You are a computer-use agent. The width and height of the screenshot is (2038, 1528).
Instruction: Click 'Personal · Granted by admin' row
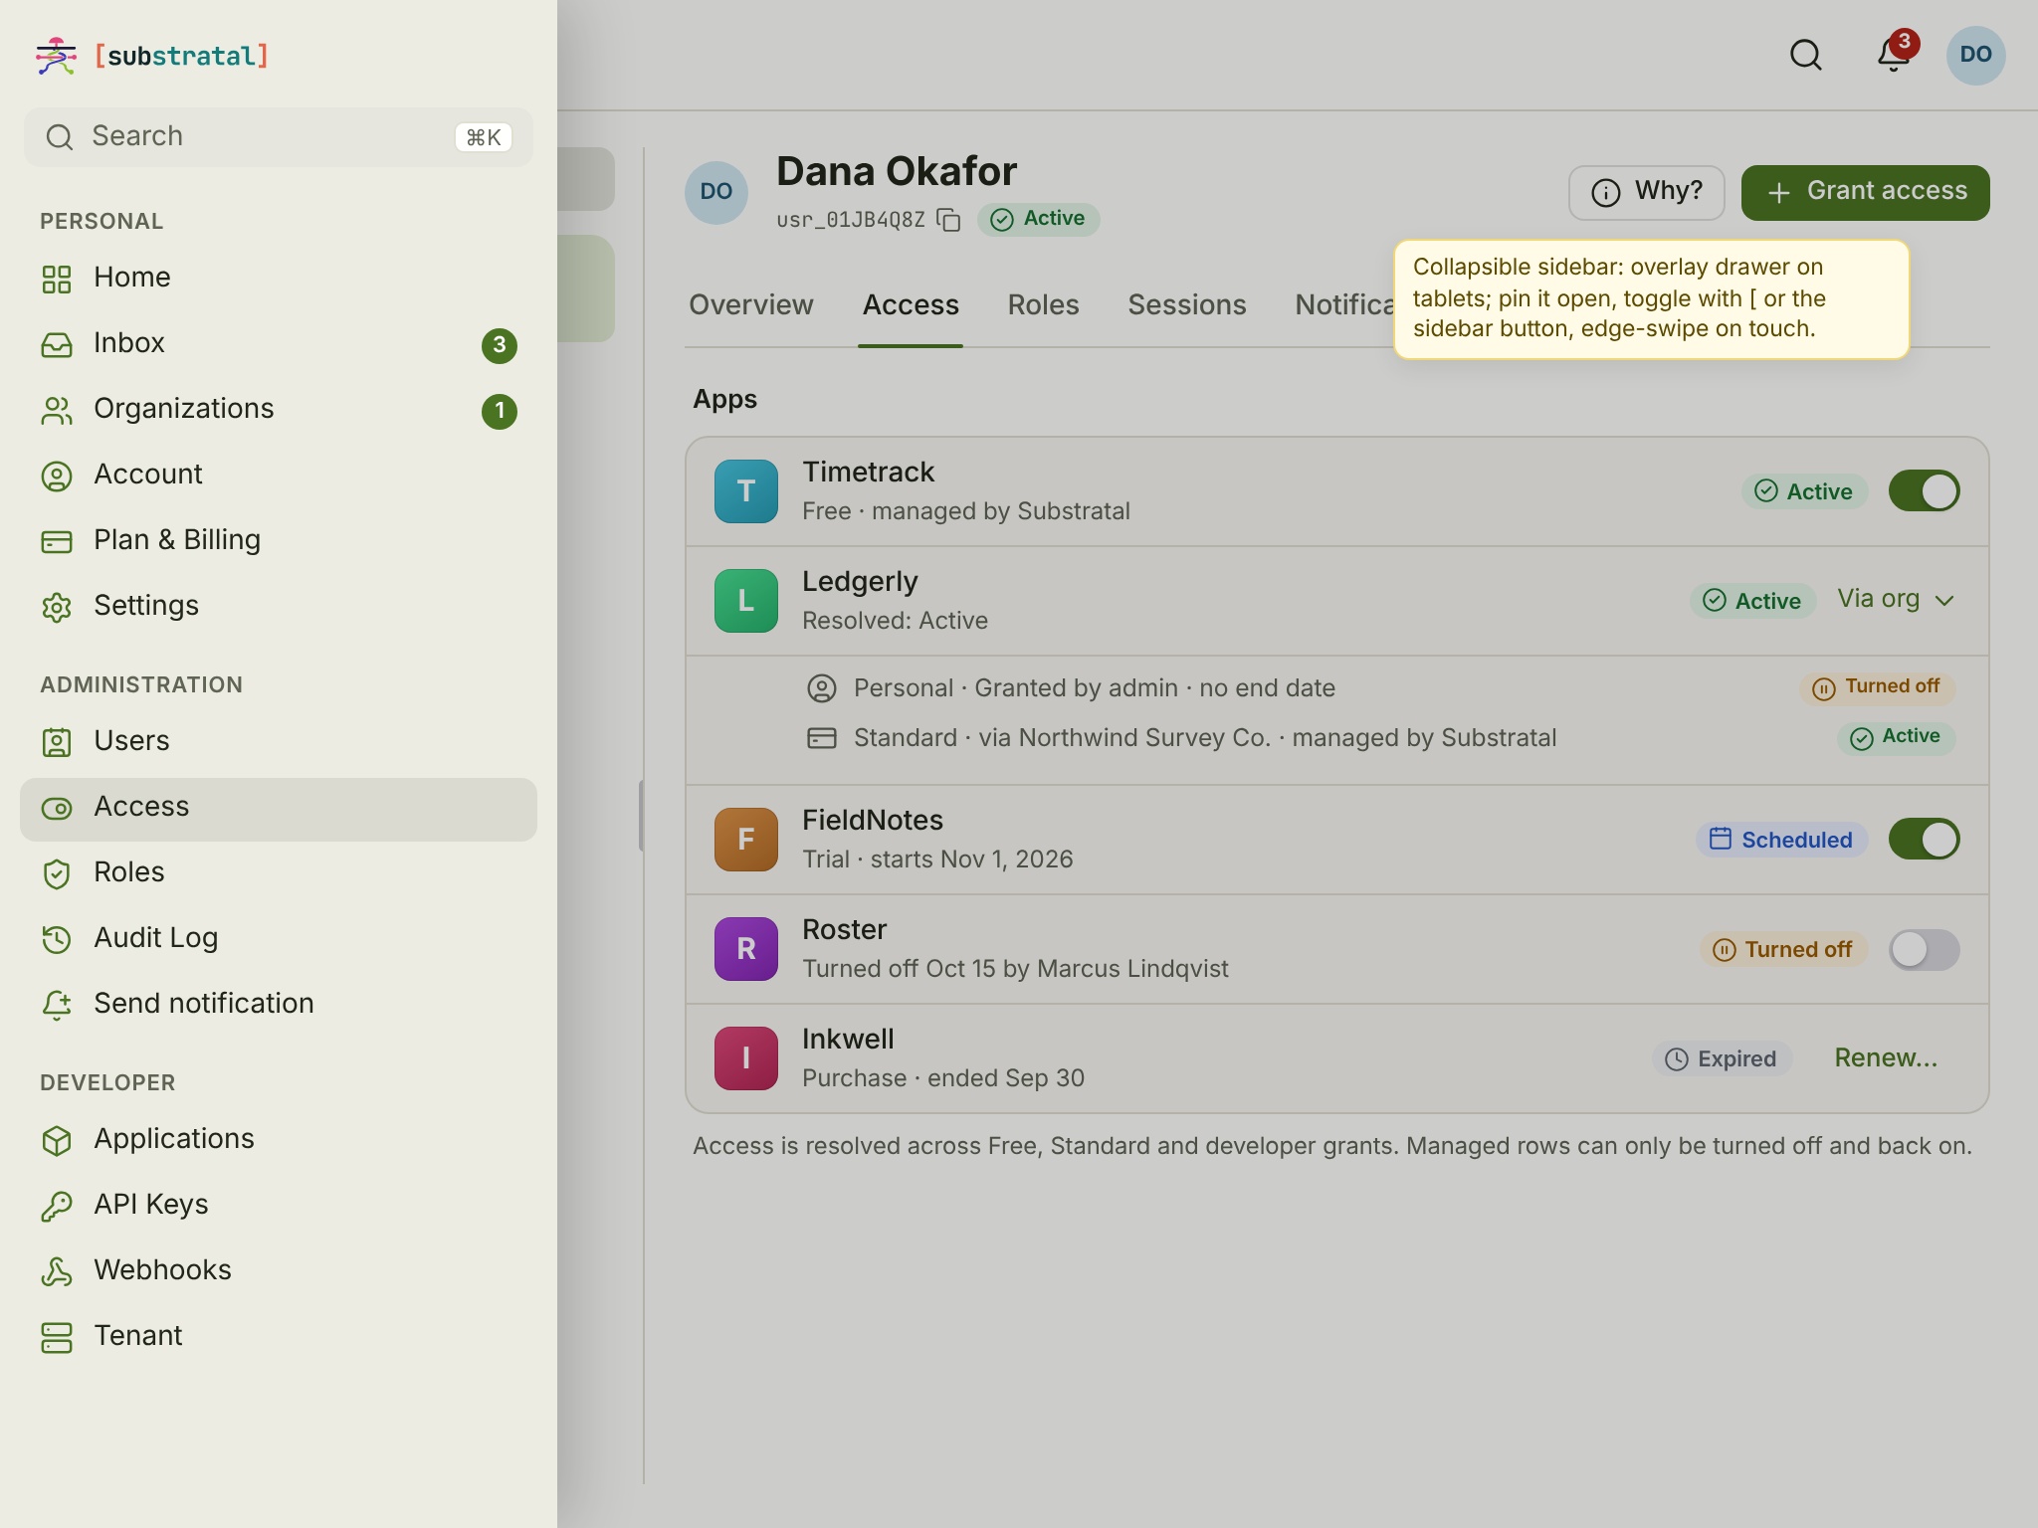(1379, 688)
